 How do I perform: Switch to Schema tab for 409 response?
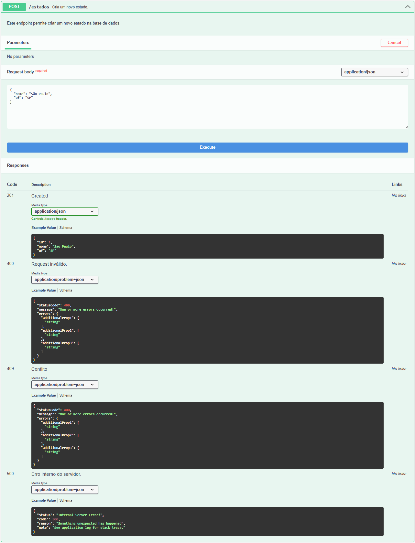(x=66, y=396)
